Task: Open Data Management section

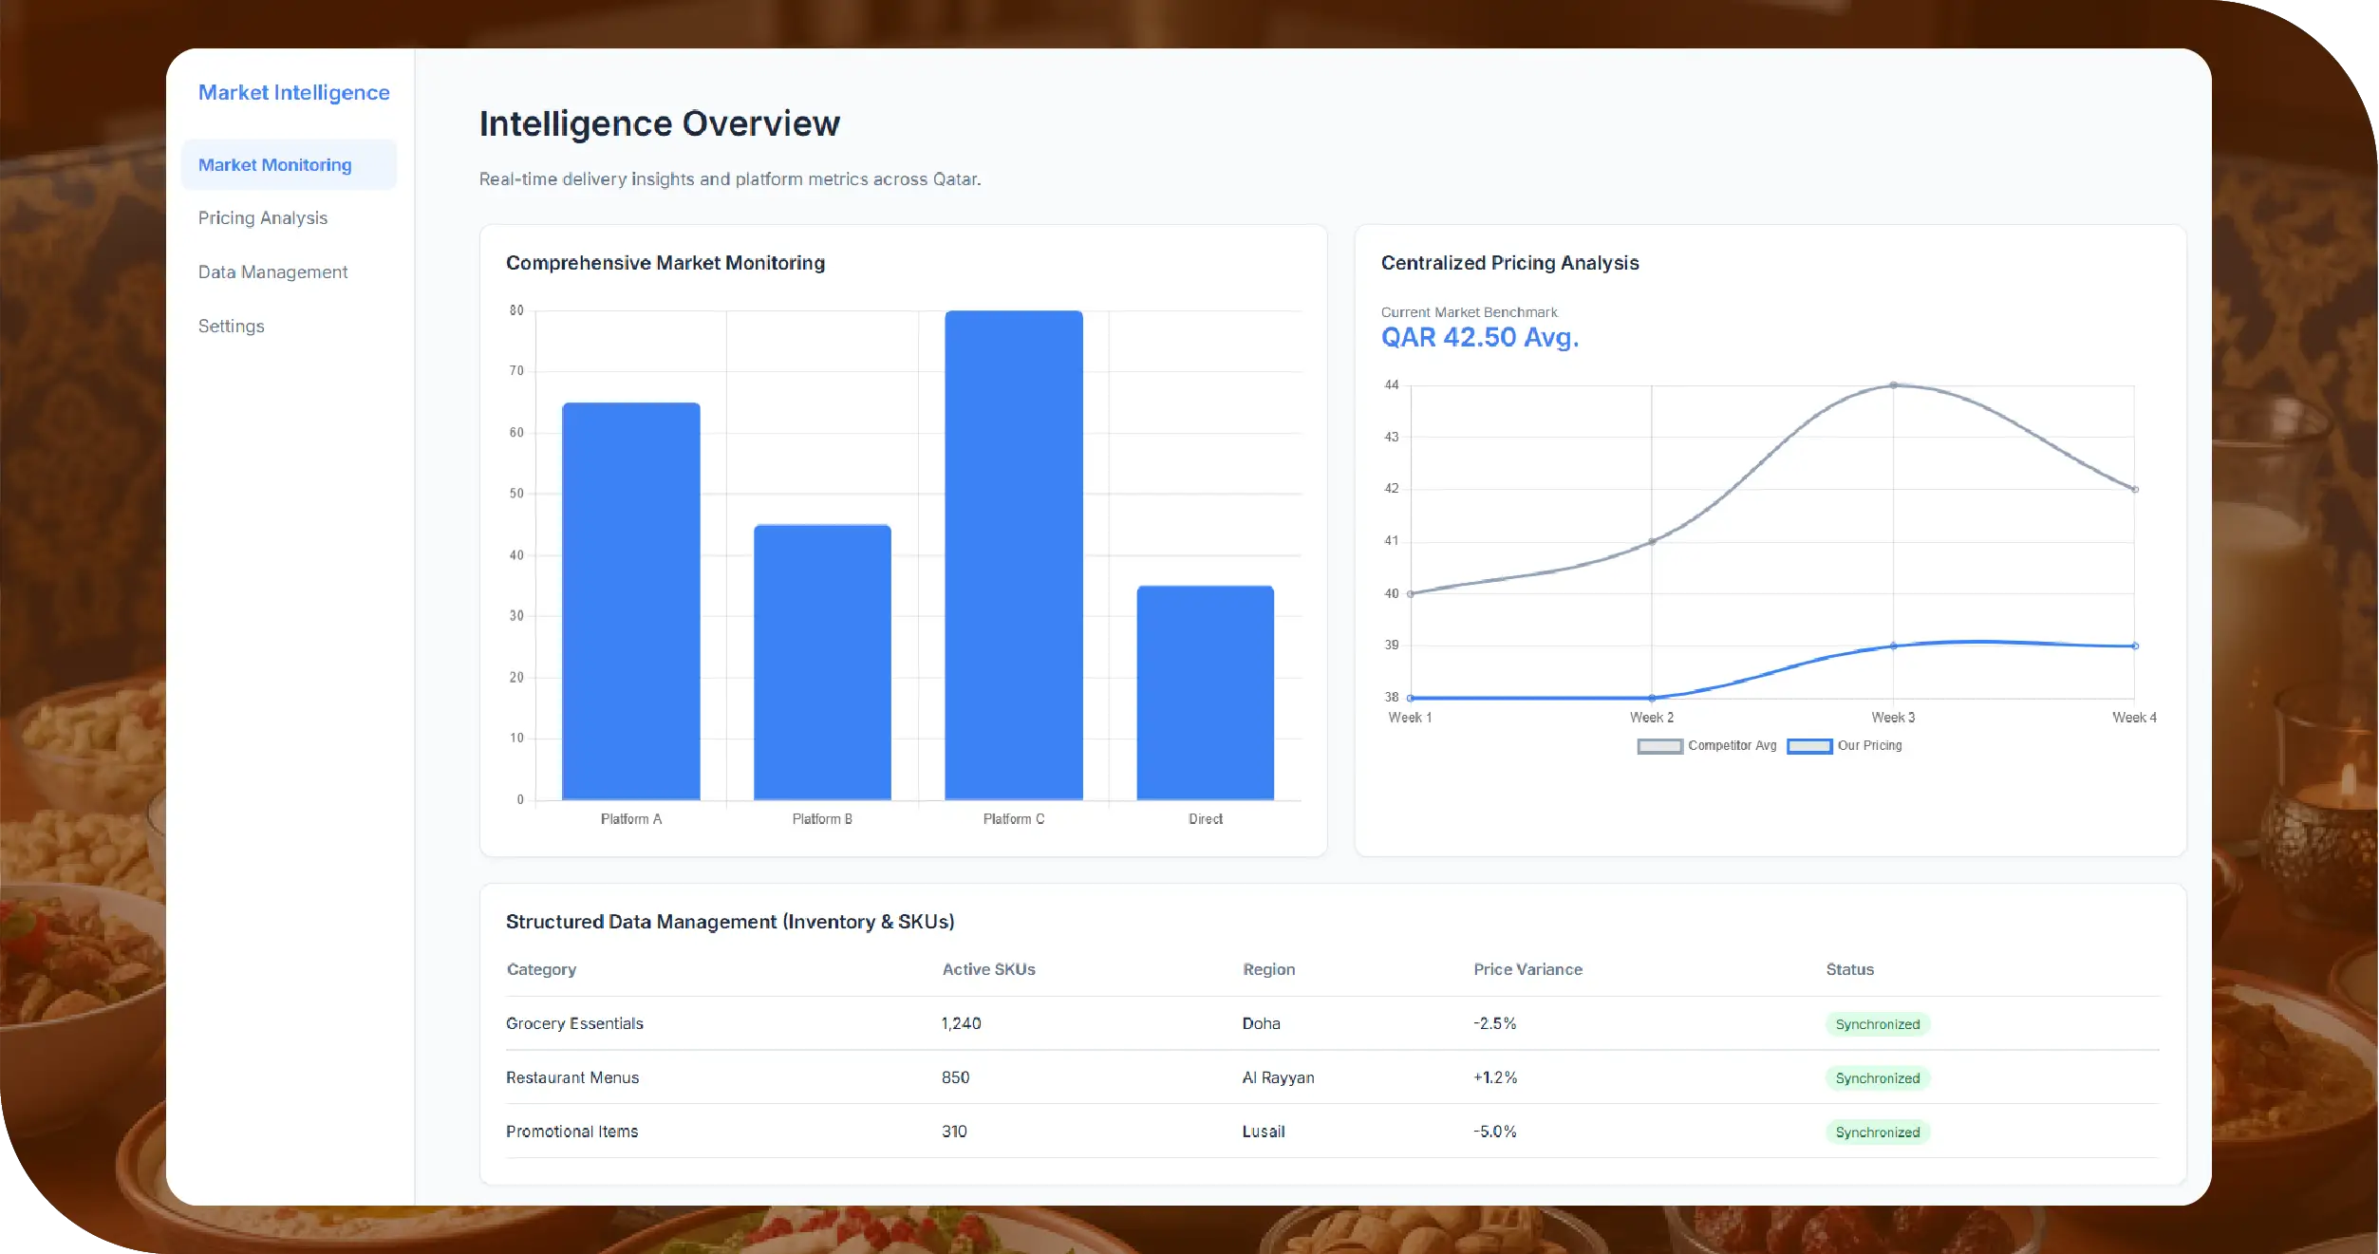Action: (272, 272)
